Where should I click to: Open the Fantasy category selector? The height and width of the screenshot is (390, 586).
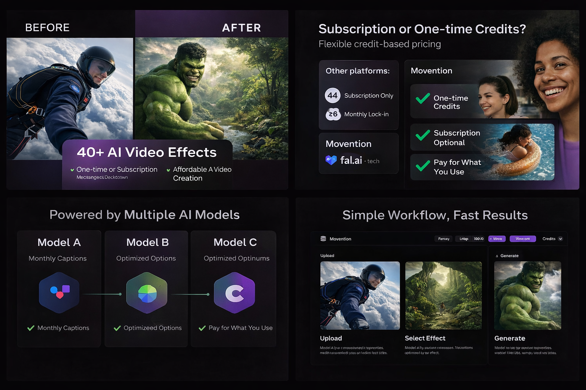click(x=443, y=239)
